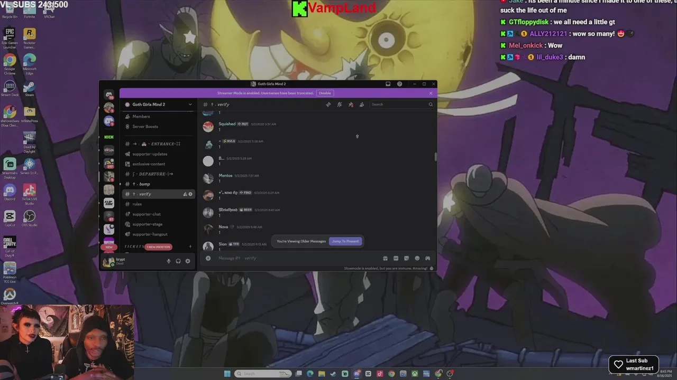677x380 pixels.
Task: Open the GIF picker icon
Action: pos(396,258)
